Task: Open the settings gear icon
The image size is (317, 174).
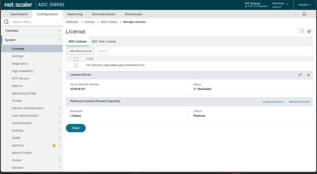Action: coord(304,14)
